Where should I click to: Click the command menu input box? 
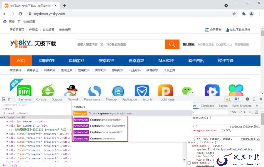[x=132, y=107]
